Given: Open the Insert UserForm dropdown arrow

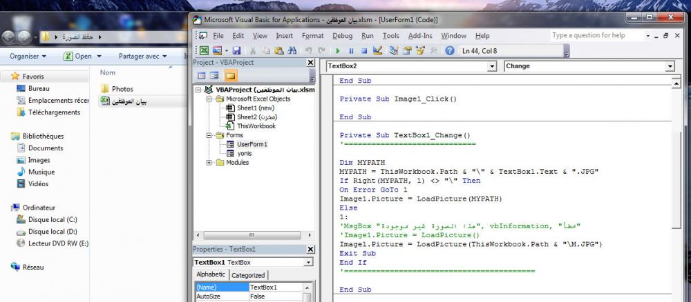Looking at the screenshot, I should 227,50.
